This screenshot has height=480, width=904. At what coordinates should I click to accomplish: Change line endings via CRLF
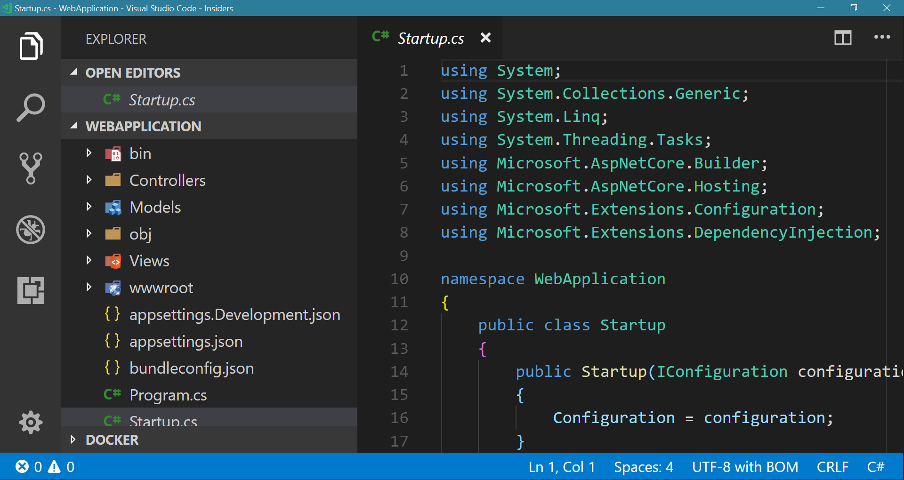(832, 467)
